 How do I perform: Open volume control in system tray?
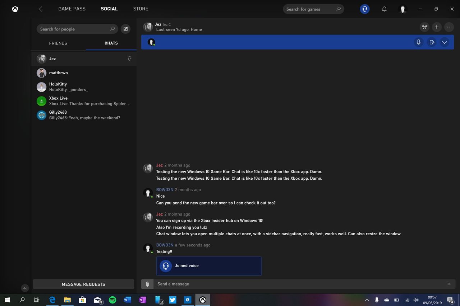[x=416, y=300]
